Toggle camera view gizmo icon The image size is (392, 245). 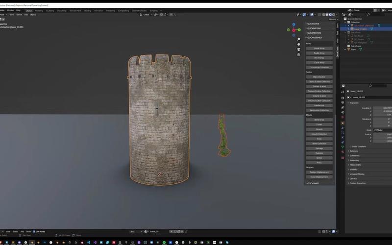[298, 49]
